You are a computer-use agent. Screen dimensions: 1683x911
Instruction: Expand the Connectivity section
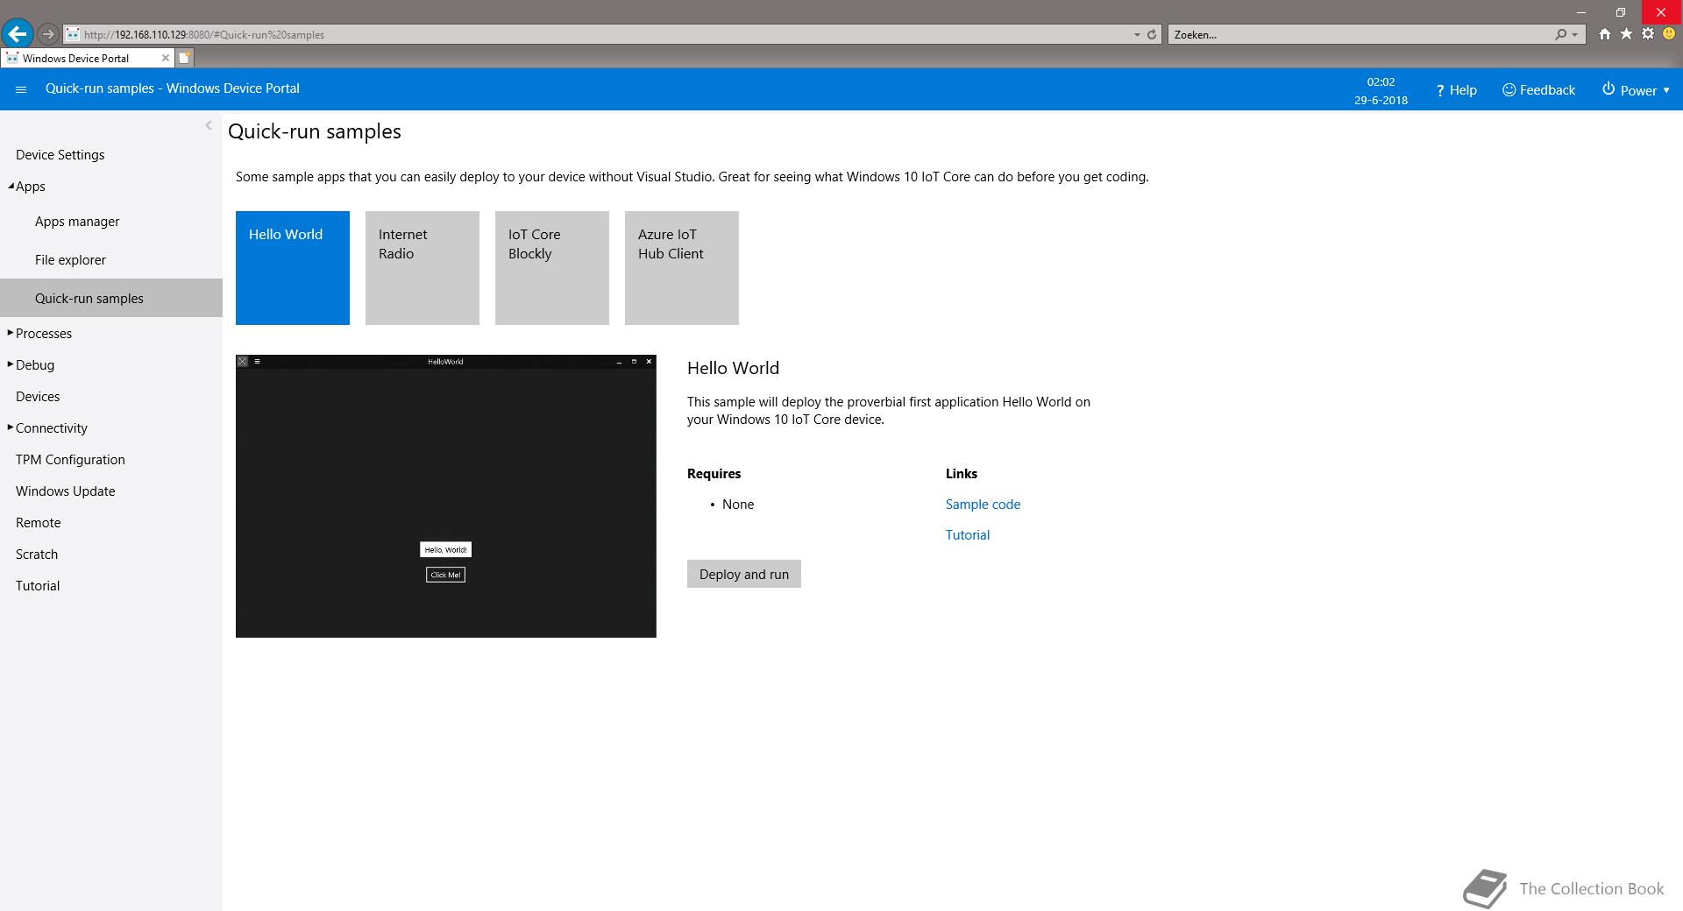pos(11,427)
